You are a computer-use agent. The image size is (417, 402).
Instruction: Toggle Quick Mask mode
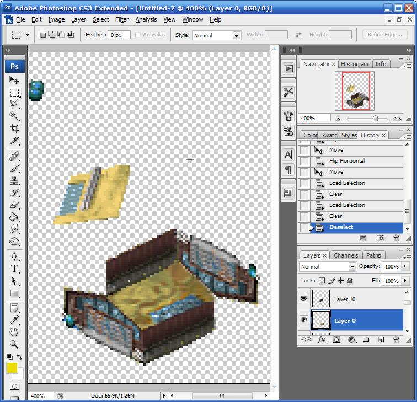click(x=14, y=387)
